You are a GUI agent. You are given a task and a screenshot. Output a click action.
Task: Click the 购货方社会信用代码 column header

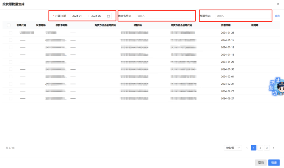coord(105,25)
